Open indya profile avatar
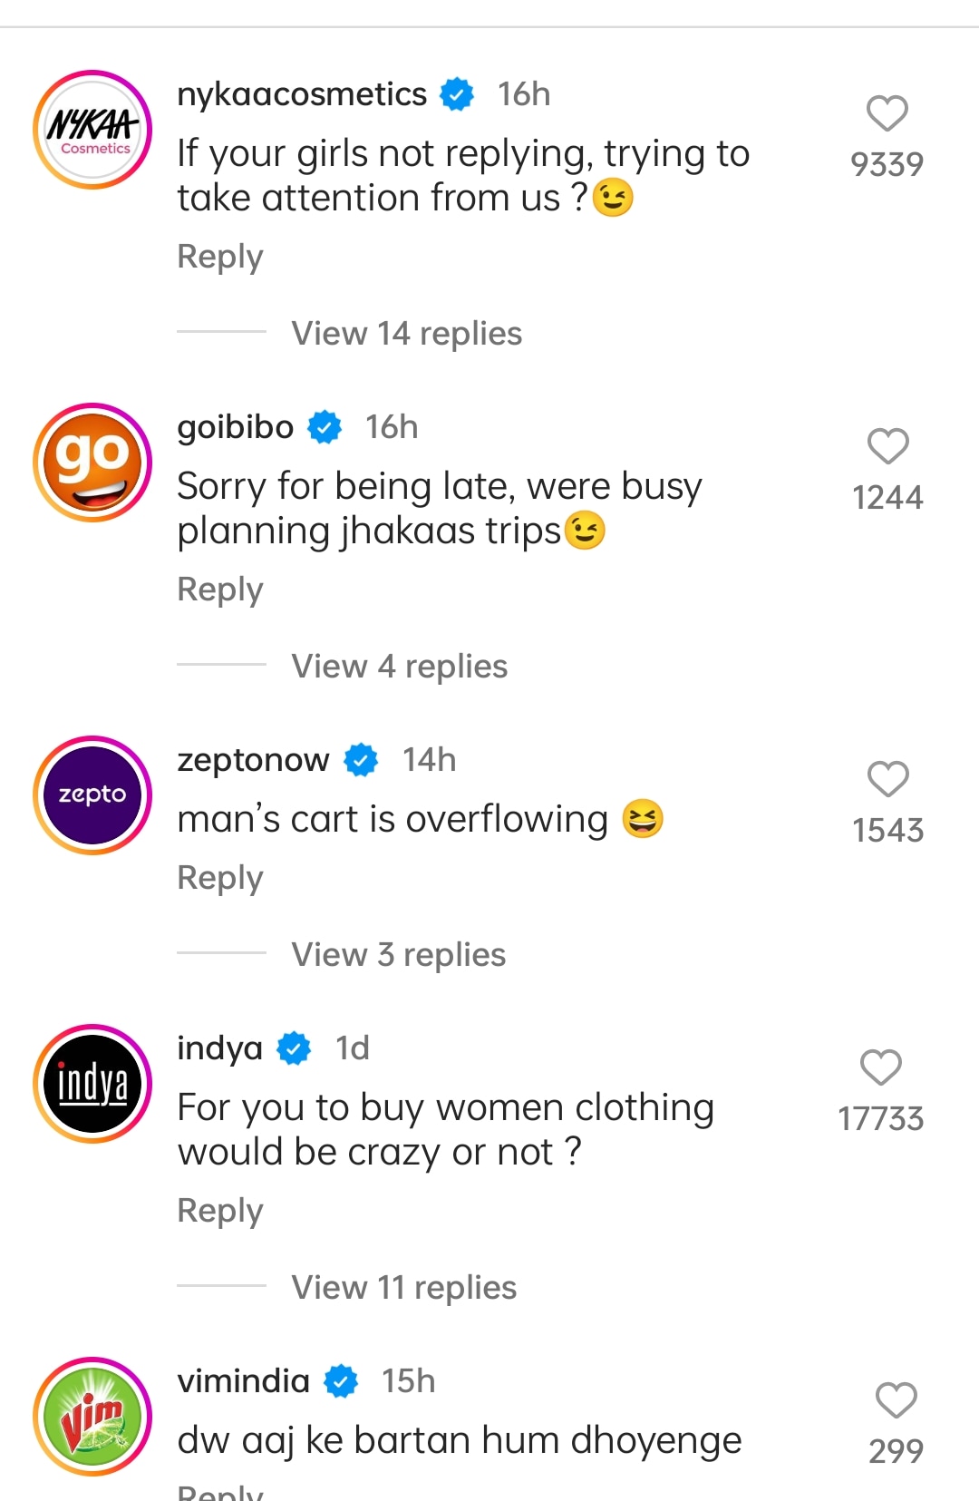Image resolution: width=979 pixels, height=1501 pixels. pyautogui.click(x=92, y=1084)
